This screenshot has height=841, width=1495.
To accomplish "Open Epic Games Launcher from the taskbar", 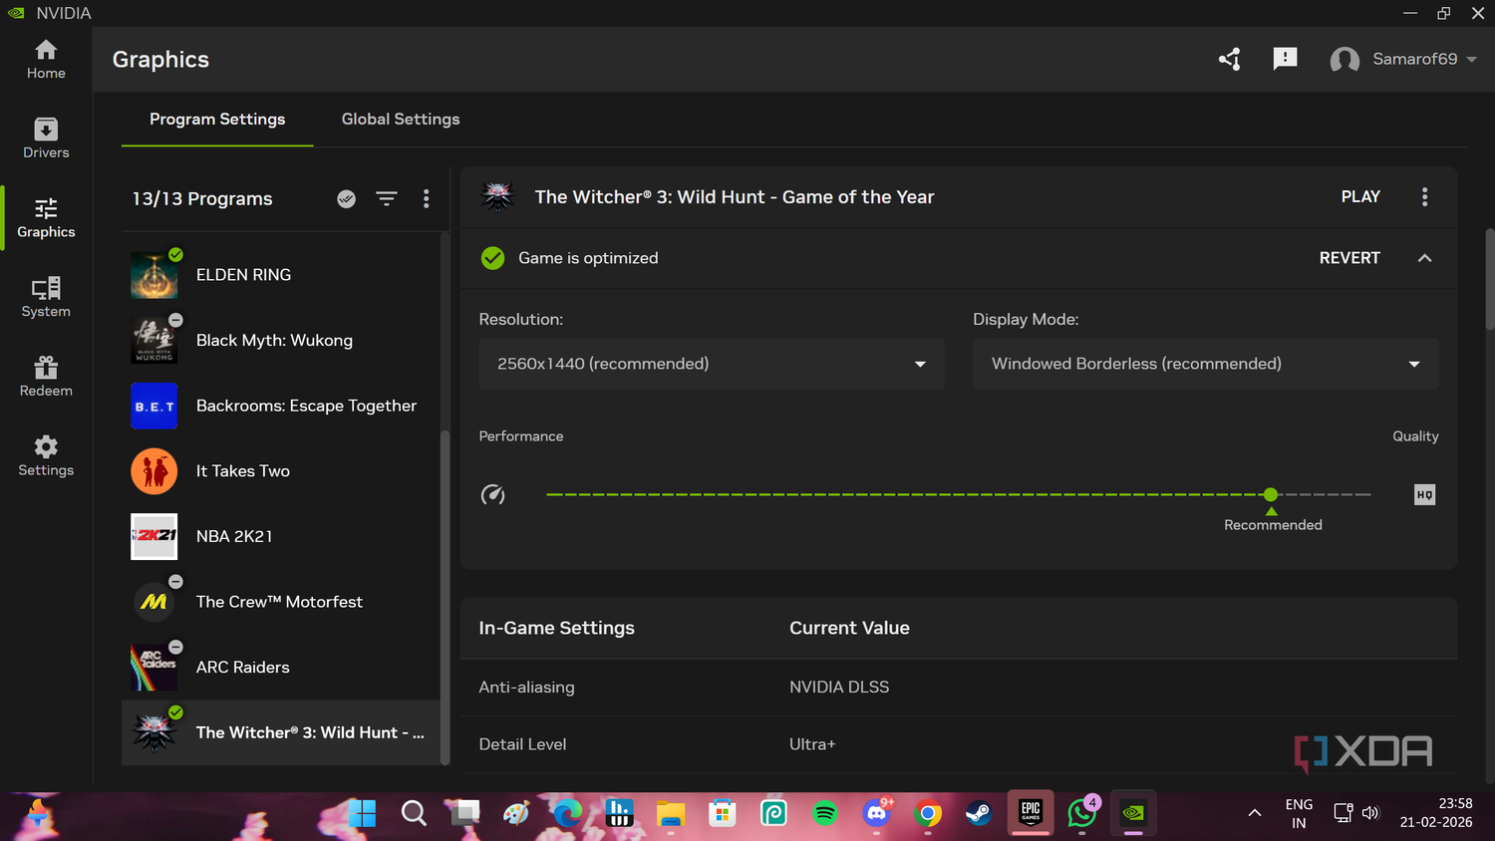I will tap(1031, 813).
